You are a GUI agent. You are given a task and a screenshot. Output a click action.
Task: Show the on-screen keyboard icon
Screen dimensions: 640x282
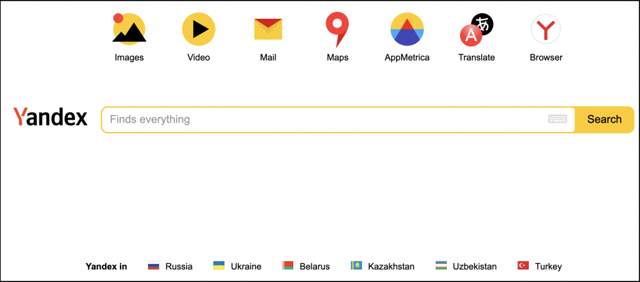[x=557, y=119]
